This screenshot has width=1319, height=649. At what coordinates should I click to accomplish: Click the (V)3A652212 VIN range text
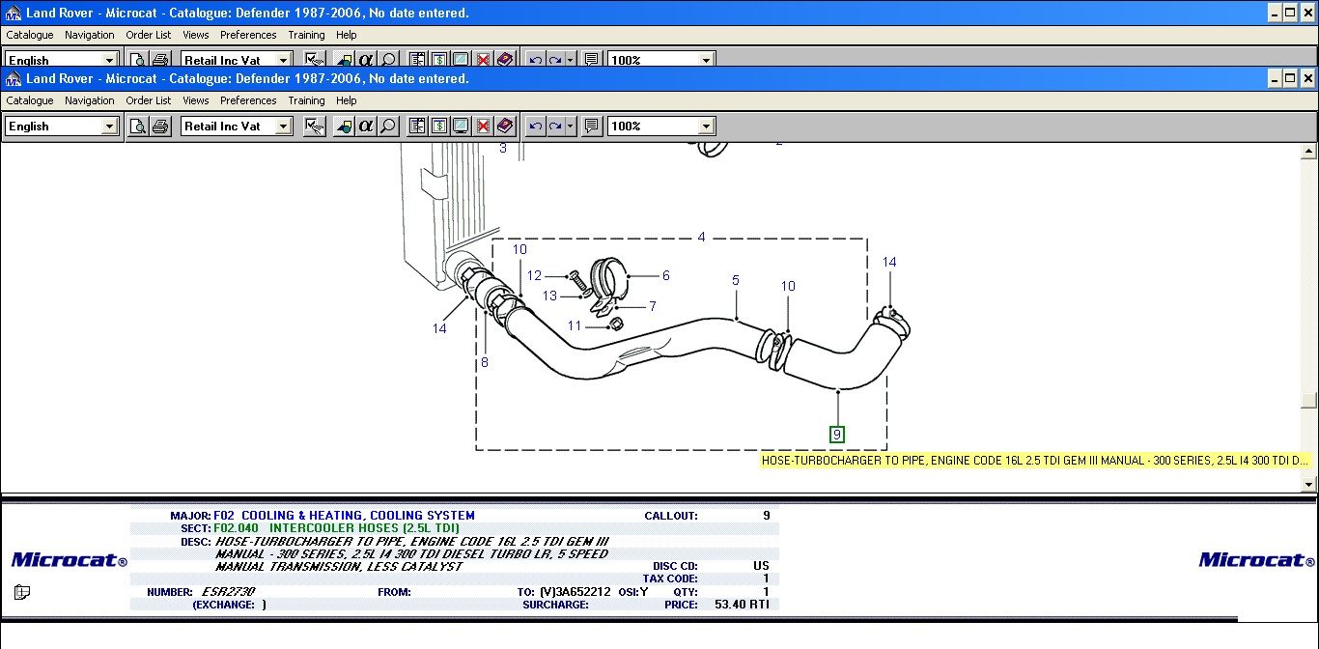(x=575, y=592)
